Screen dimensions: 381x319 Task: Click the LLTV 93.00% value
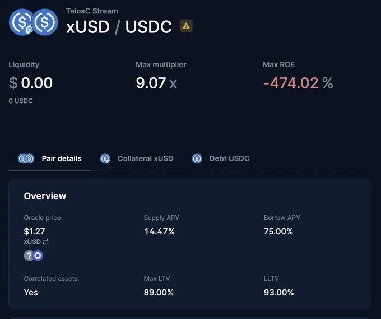278,292
